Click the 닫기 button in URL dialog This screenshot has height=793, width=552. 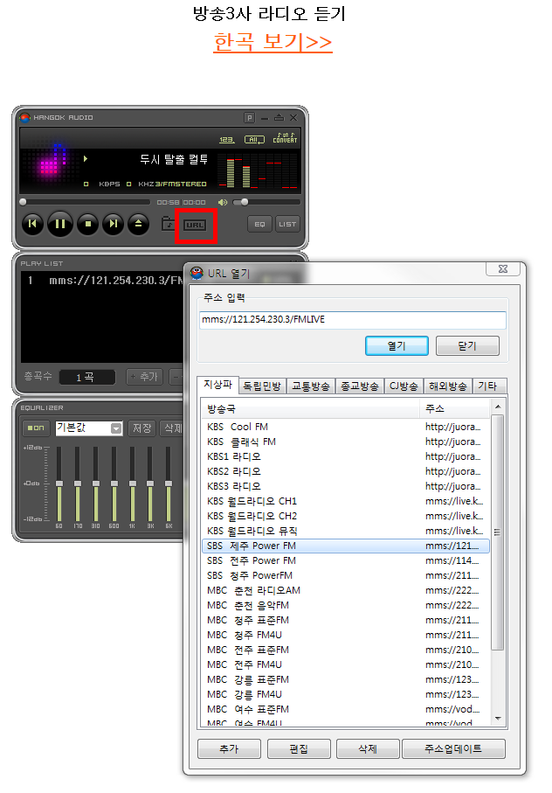(x=467, y=346)
